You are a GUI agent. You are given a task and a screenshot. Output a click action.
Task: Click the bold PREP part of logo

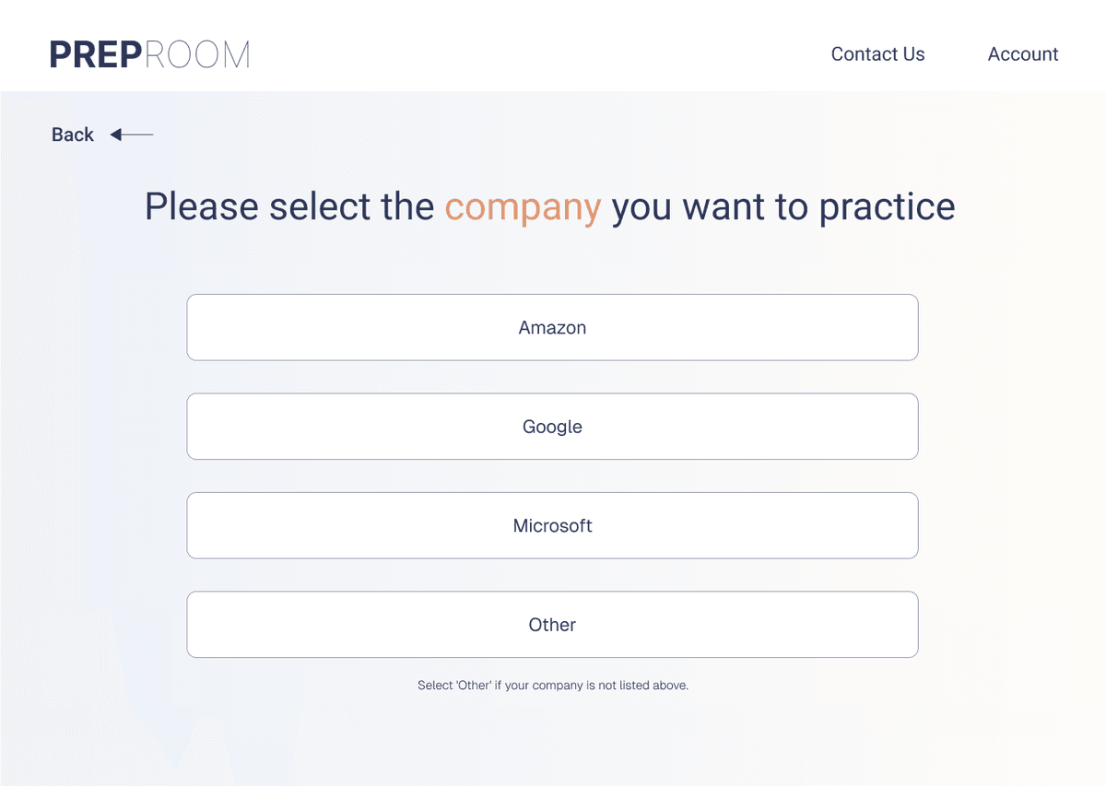click(x=96, y=54)
